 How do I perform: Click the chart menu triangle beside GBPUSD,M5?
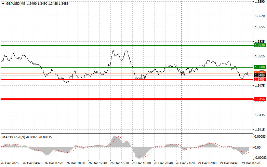point(3,3)
